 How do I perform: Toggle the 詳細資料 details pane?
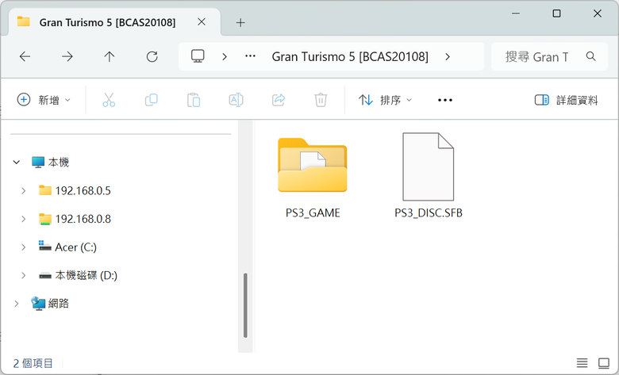click(566, 100)
